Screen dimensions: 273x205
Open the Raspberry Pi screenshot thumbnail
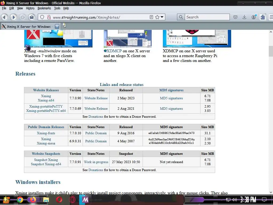coord(197,38)
